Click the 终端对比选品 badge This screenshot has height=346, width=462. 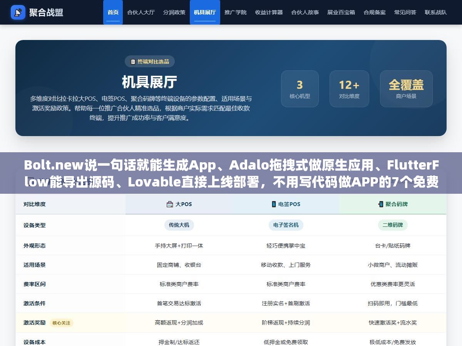coord(150,62)
